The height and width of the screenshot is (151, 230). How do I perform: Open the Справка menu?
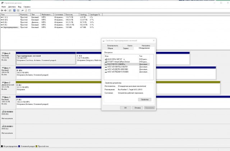pos(27,7)
